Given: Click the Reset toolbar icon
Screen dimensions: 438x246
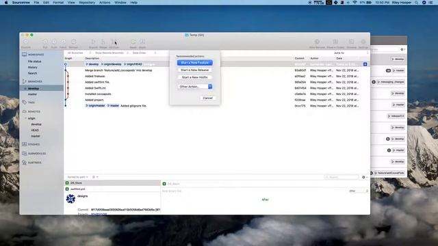Looking at the screenshot, I should click(x=133, y=42).
